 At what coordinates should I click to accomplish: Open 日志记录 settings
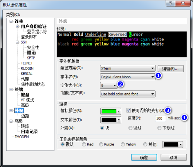coord(29,132)
